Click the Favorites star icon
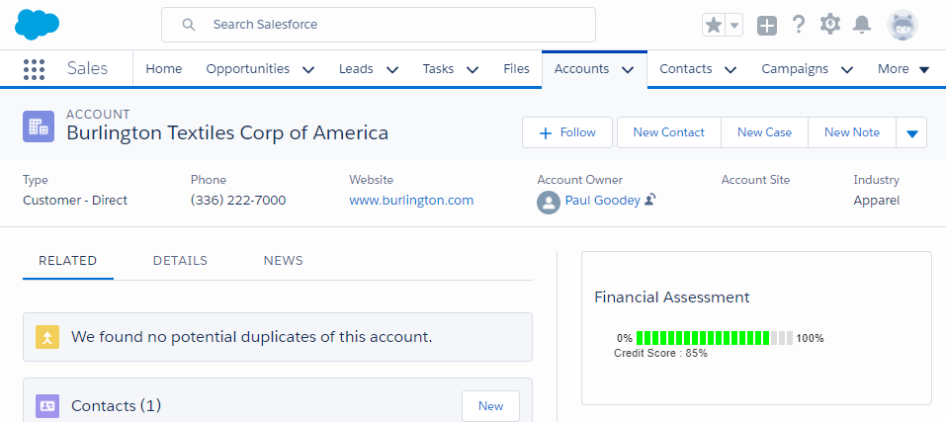This screenshot has height=422, width=946. click(x=714, y=26)
